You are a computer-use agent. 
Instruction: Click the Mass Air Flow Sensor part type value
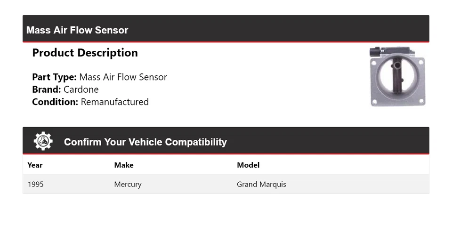(x=123, y=77)
